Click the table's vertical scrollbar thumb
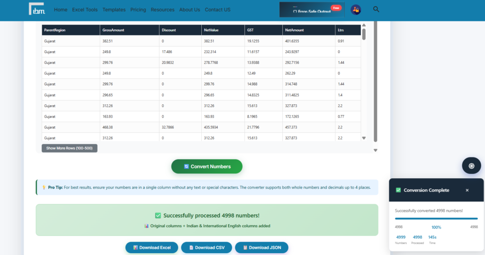 click(364, 34)
